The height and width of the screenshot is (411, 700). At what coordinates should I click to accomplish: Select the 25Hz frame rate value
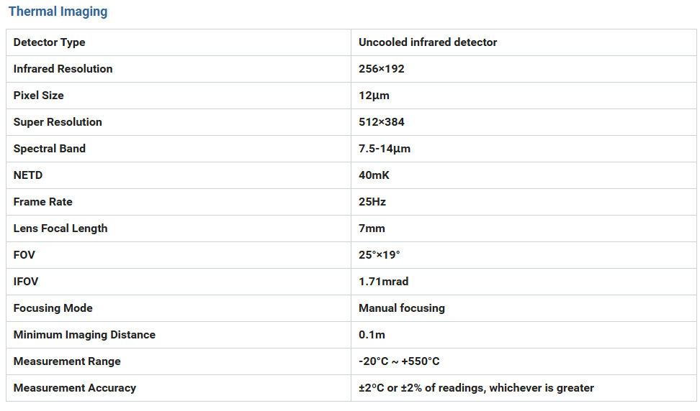coord(372,202)
